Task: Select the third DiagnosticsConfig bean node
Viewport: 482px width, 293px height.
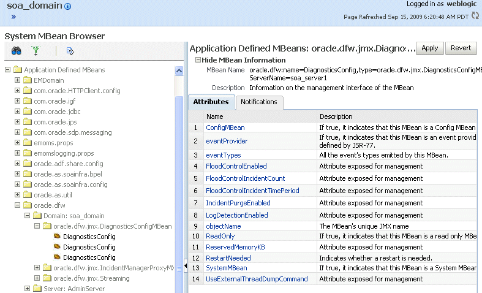Action: pyautogui.click(x=89, y=257)
